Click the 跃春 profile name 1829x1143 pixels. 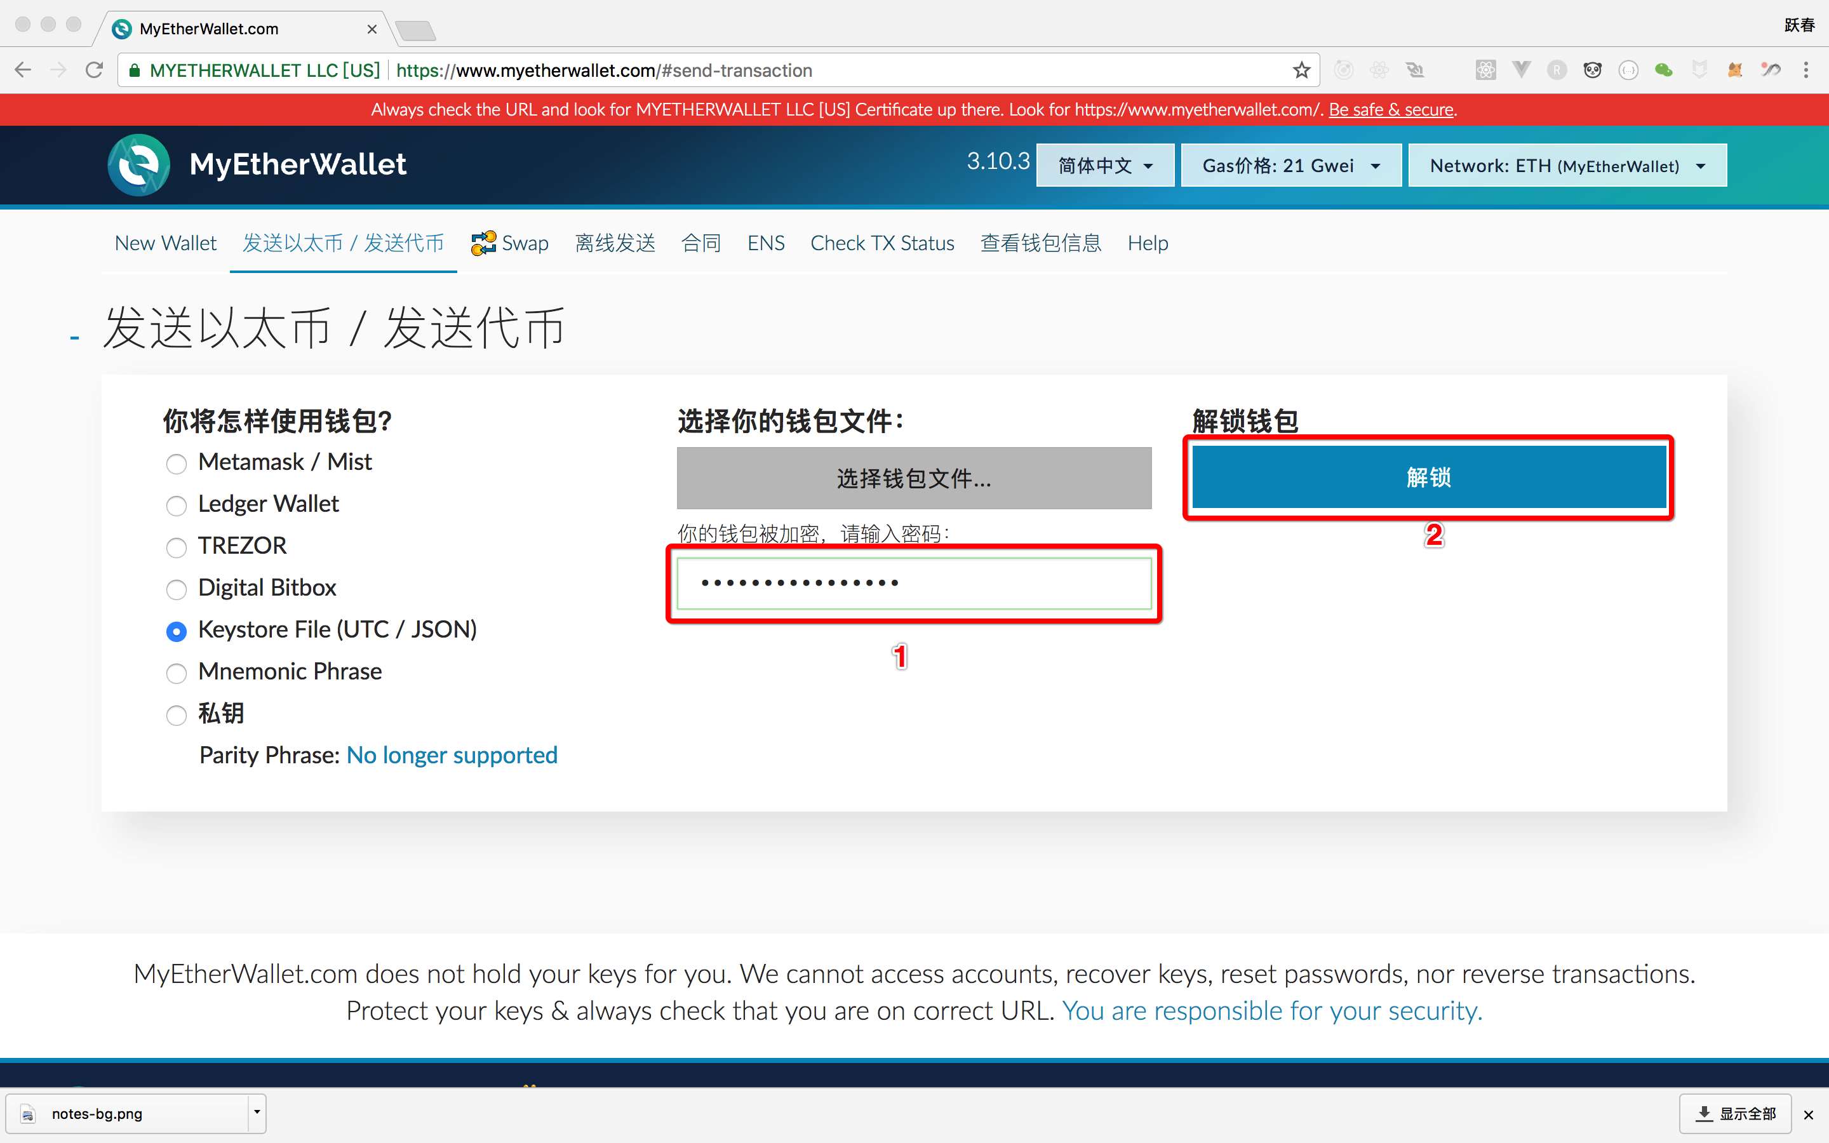point(1800,25)
